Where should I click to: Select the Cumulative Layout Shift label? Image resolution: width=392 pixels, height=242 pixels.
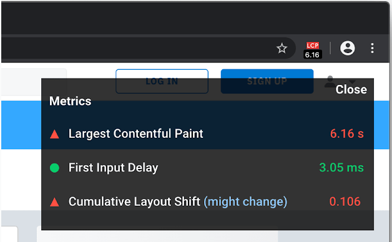[134, 201]
